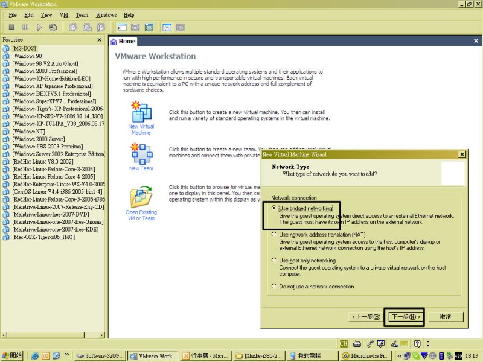Select the Console view toolbar icon
483x362 pixels.
click(x=180, y=27)
